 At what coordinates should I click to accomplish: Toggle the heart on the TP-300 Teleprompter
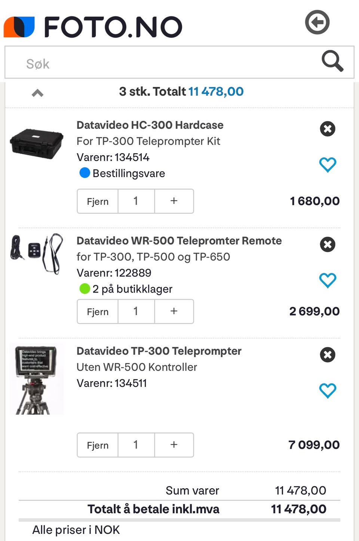tap(328, 390)
